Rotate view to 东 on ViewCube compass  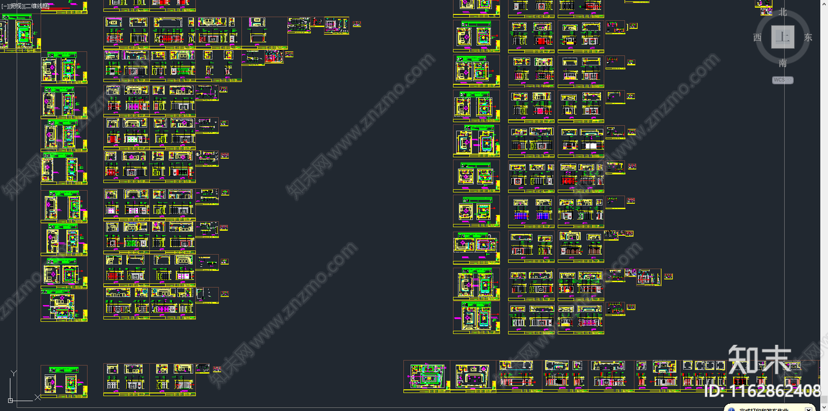point(808,37)
